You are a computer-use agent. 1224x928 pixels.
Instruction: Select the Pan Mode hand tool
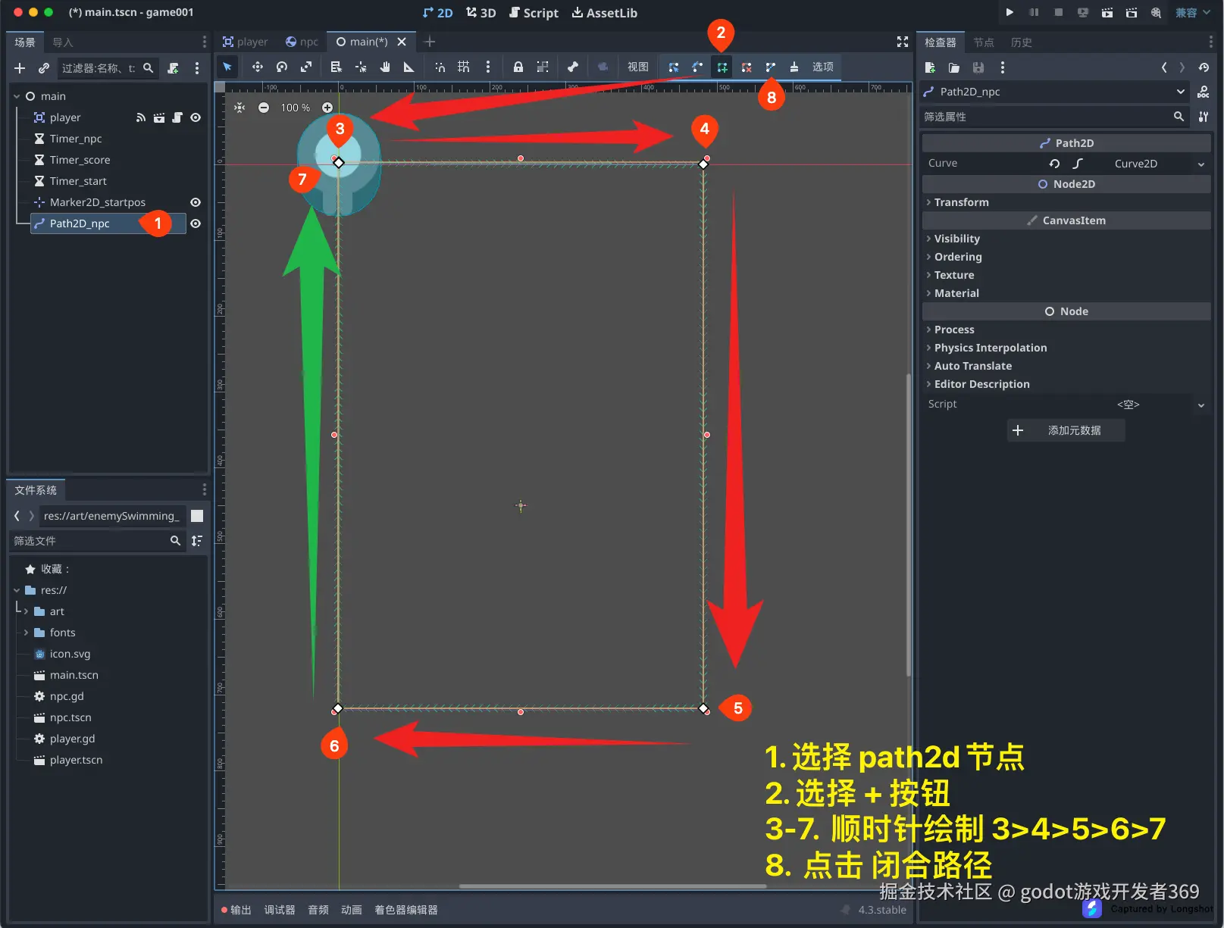pyautogui.click(x=385, y=67)
